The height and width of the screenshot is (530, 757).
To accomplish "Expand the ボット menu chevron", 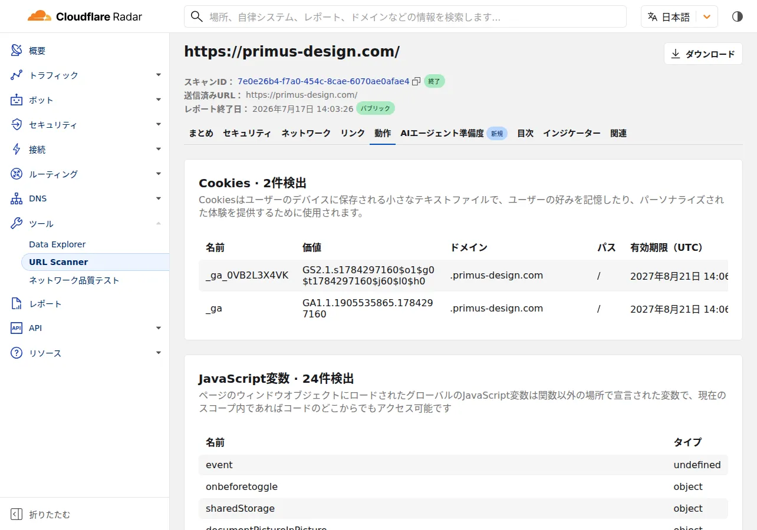I will (159, 100).
